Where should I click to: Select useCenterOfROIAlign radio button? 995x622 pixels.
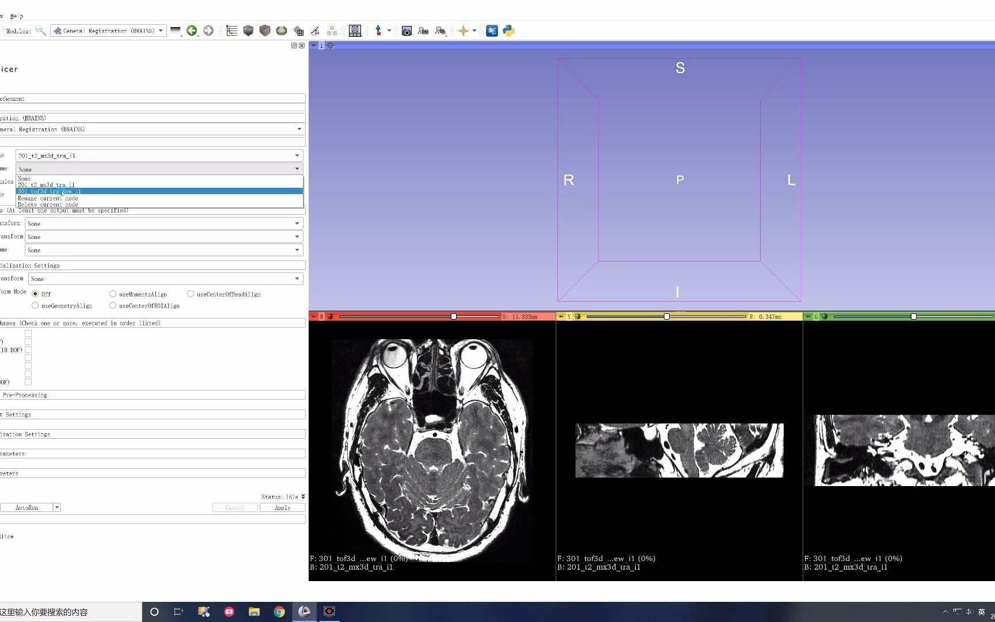113,305
